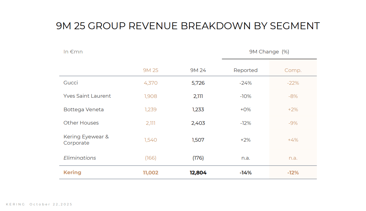Click the "9M 25" column header

click(151, 70)
